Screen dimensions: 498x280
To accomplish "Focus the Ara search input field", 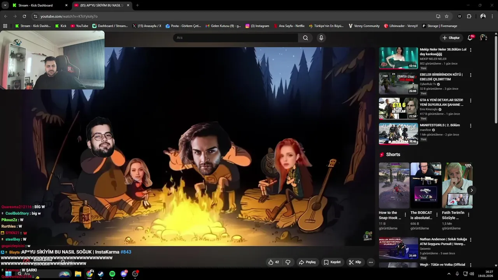I will pyautogui.click(x=235, y=38).
